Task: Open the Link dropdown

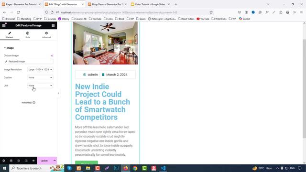Action: 40,86
